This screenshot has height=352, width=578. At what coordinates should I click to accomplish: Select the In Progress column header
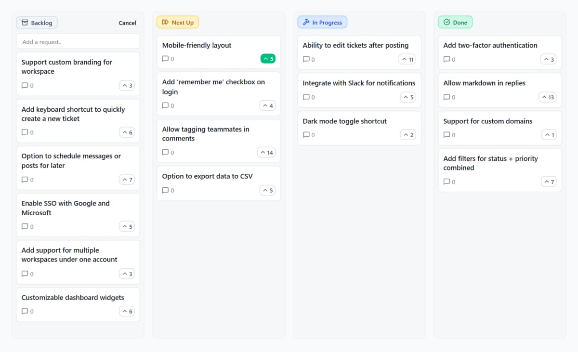coord(322,22)
